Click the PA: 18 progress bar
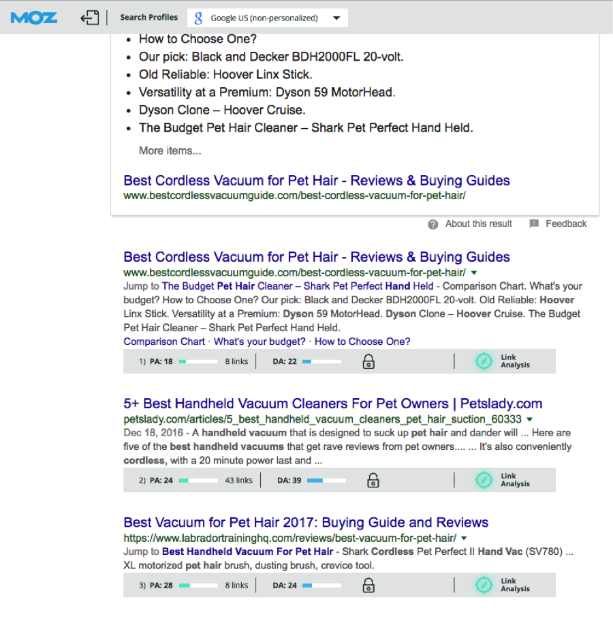613x621 pixels. pos(198,362)
